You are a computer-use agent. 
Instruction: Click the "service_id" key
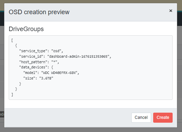pyautogui.click(x=31, y=56)
